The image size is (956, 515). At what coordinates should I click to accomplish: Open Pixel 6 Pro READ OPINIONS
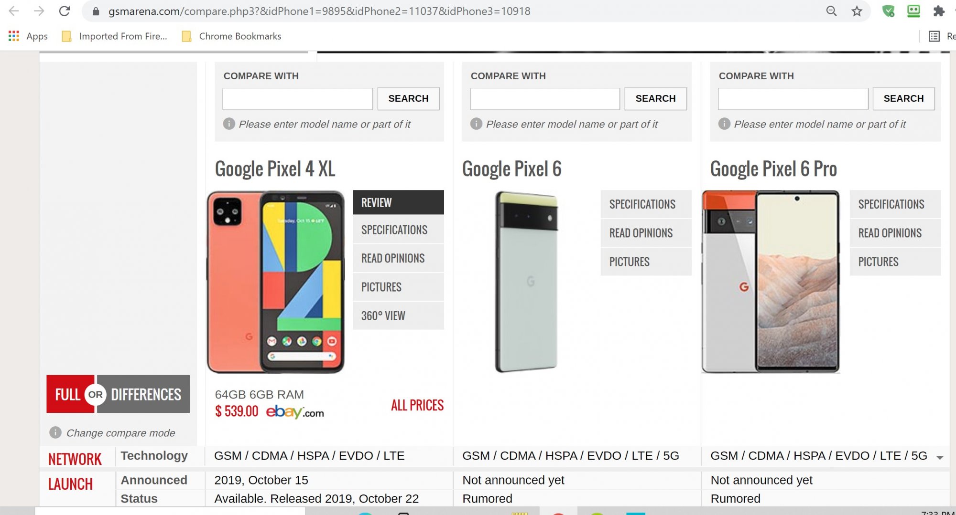click(x=895, y=233)
